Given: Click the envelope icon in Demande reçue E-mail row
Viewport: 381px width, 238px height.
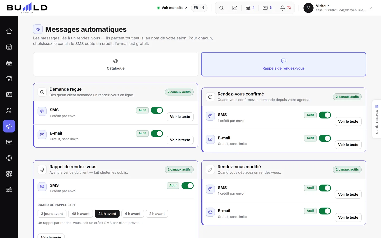Looking at the screenshot, I should point(42,135).
